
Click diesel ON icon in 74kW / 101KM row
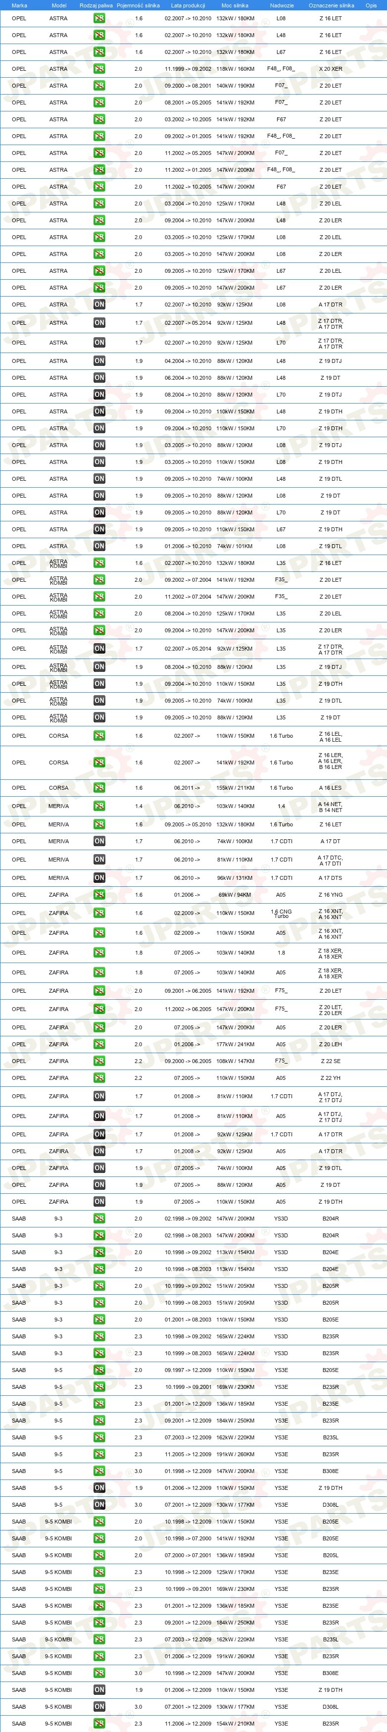(99, 546)
